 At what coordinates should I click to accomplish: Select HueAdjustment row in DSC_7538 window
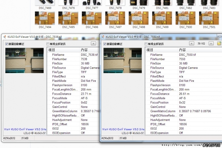73,120
